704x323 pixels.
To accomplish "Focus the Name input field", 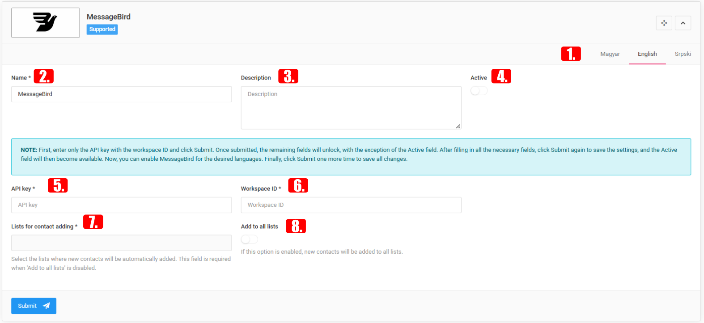I will point(122,94).
